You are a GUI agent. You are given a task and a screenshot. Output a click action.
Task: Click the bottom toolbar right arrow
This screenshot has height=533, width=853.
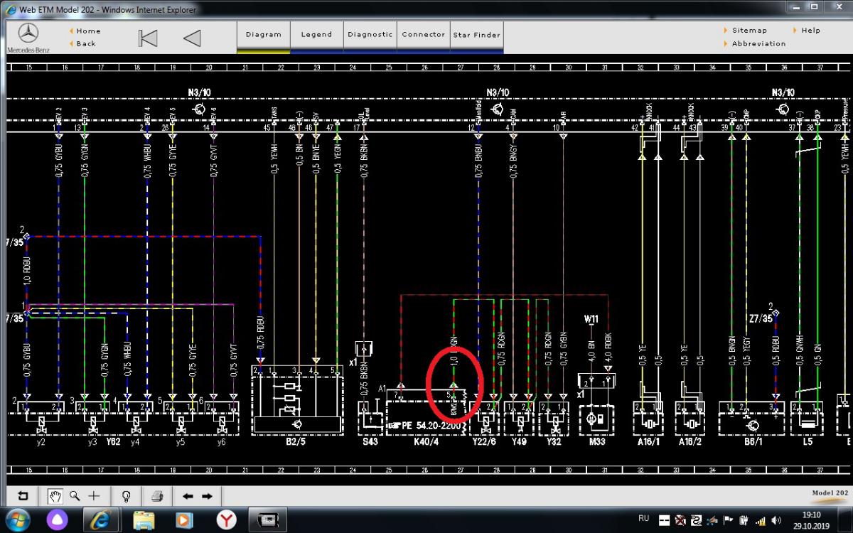point(207,496)
